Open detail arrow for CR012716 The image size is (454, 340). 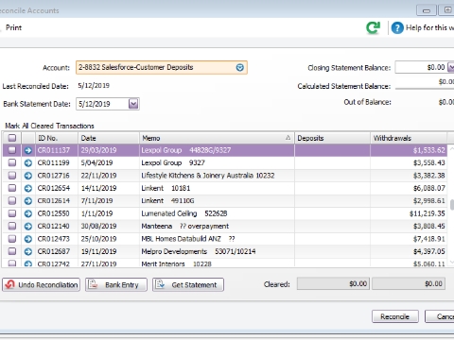pos(28,176)
